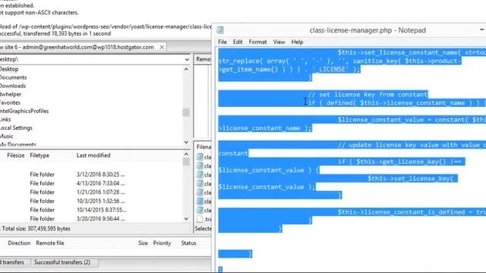
Task: Select the dwhelper folder in local tree
Action: (11, 94)
